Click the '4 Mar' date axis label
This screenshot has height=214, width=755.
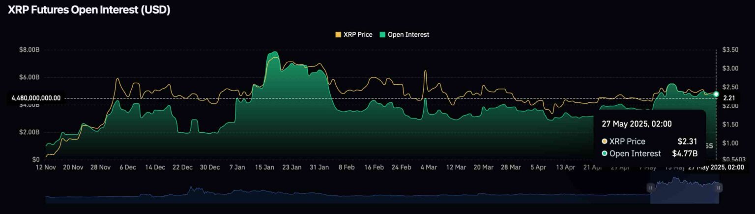click(429, 167)
